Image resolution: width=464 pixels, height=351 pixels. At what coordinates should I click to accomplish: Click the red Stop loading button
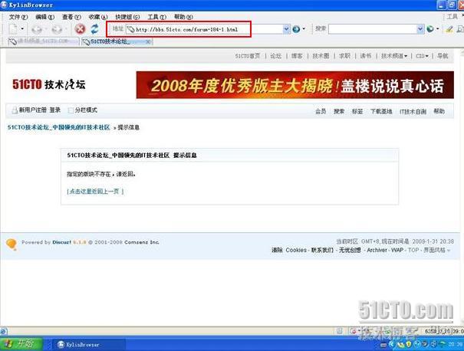(x=80, y=29)
